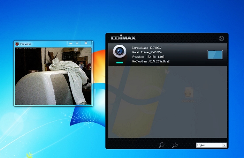
Task: Close the Preview window
Action: coord(86,43)
